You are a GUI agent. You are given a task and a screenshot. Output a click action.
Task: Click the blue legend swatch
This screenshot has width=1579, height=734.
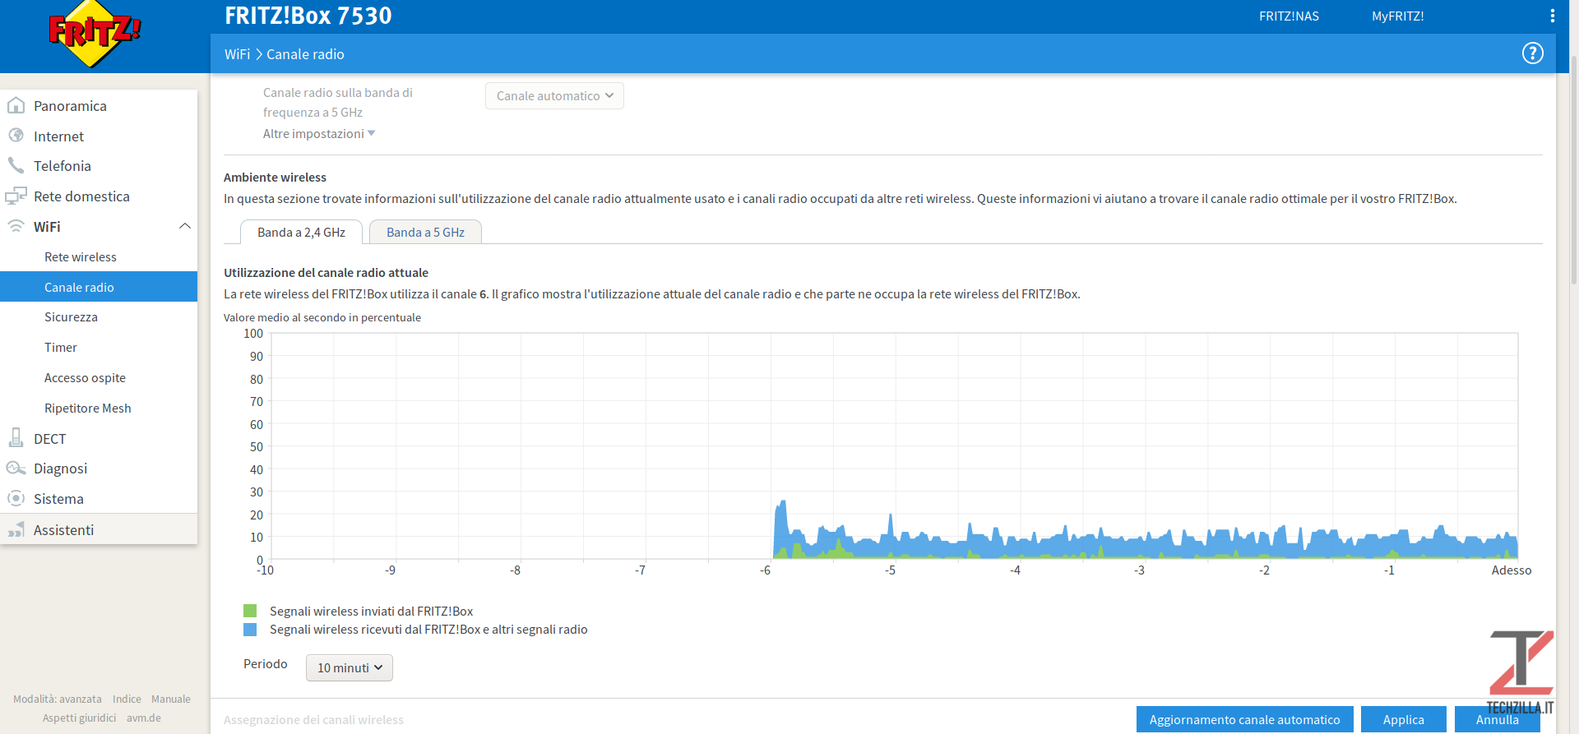(x=250, y=630)
